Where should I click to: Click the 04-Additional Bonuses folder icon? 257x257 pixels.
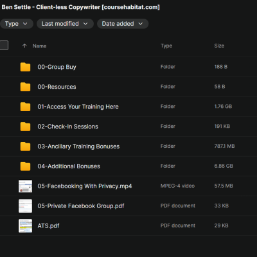pos(25,166)
